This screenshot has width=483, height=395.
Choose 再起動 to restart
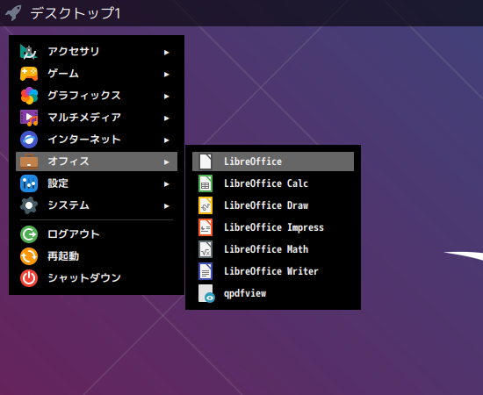click(97, 256)
